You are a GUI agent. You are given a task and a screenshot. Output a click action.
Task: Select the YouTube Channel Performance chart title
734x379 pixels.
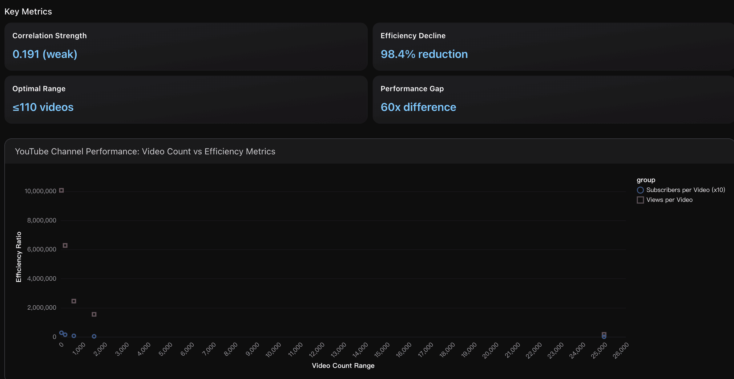[145, 151]
